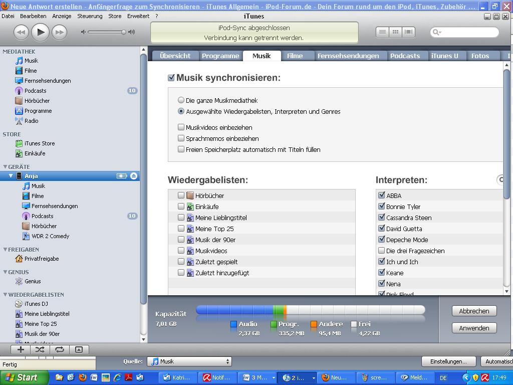Open the iTunes U tab
Image resolution: width=513 pixels, height=385 pixels.
coord(445,56)
